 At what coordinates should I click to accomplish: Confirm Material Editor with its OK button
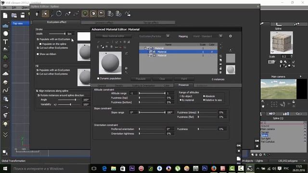[239, 146]
